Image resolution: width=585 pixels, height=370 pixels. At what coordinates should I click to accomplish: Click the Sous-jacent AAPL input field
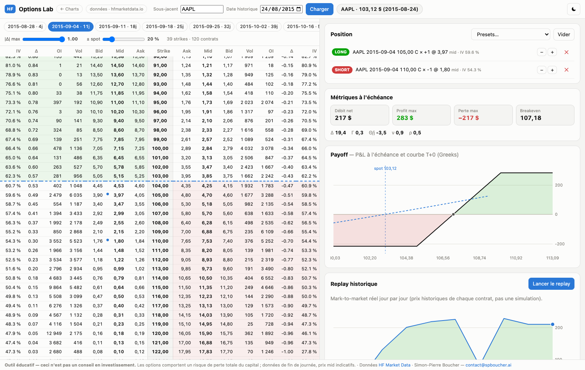(202, 9)
